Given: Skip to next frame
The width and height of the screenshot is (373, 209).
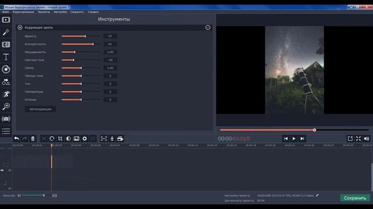Looking at the screenshot, I should tap(302, 139).
